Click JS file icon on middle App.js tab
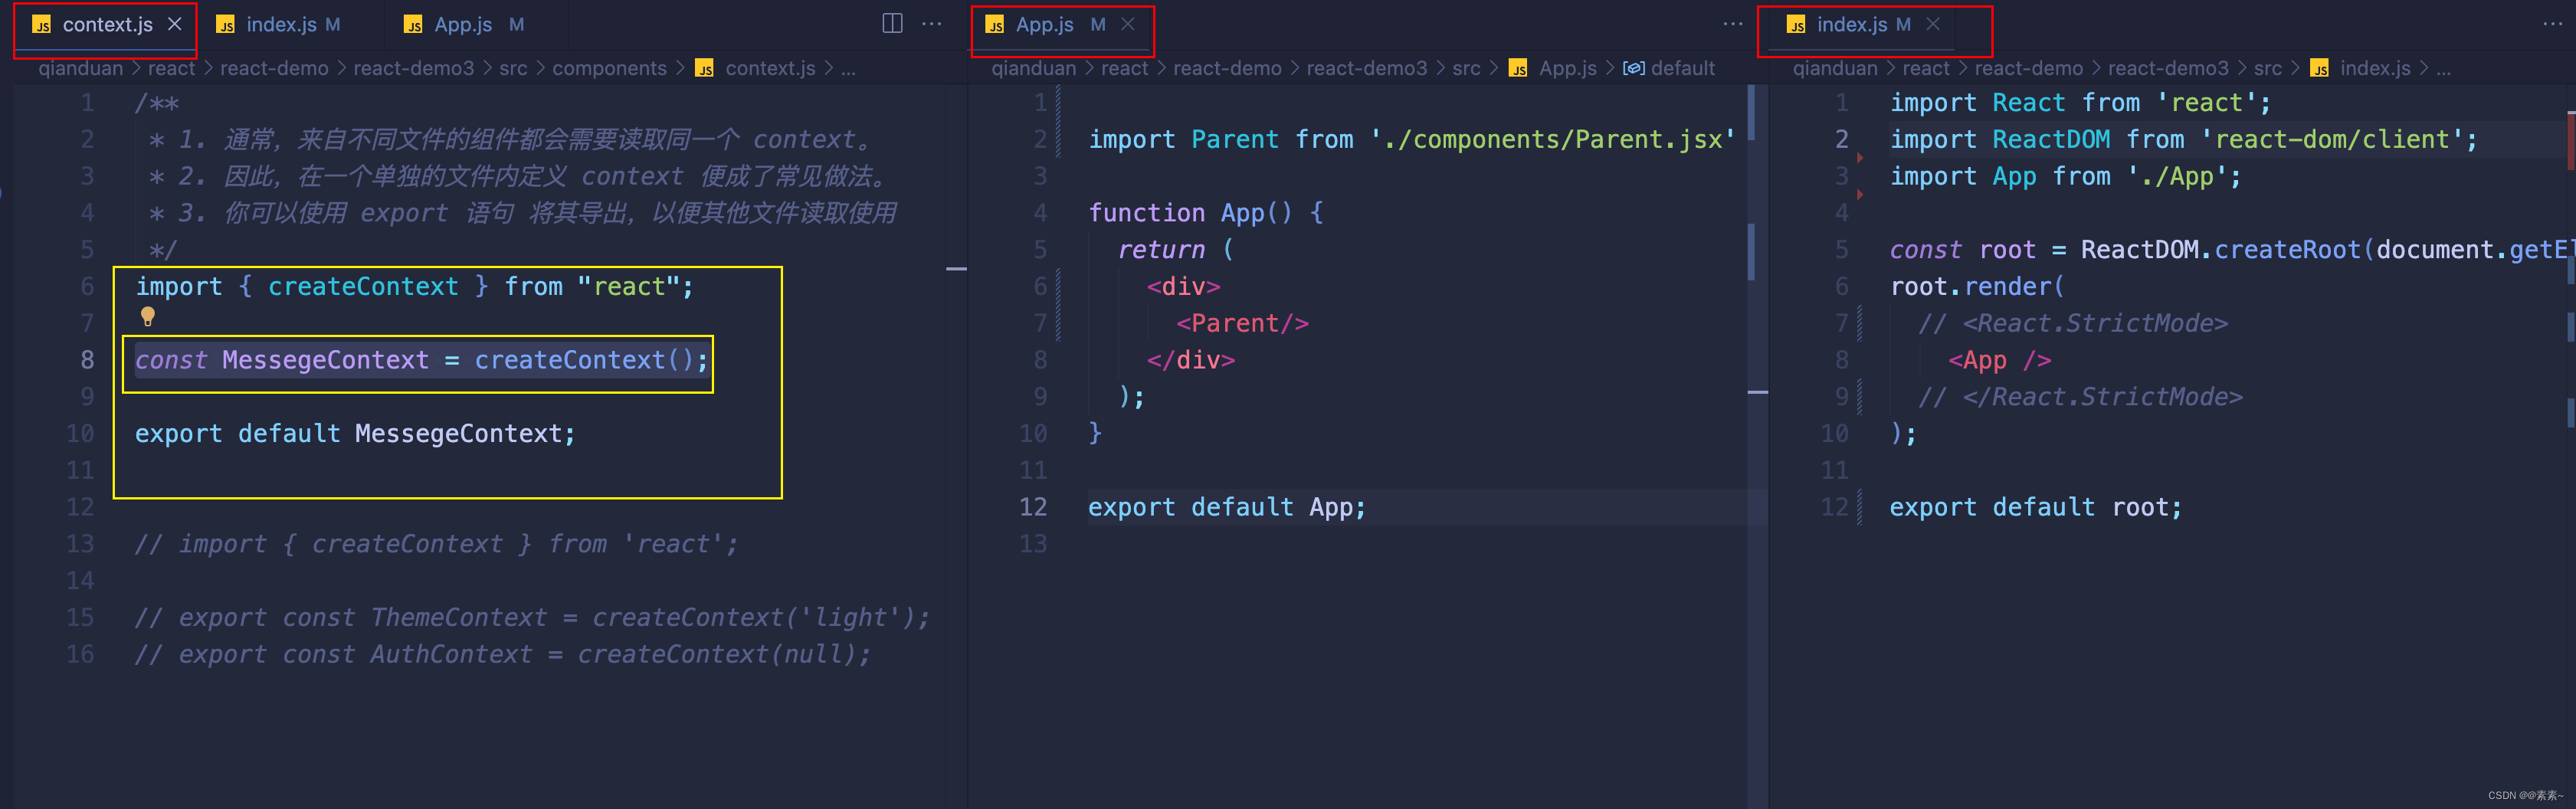This screenshot has width=2576, height=809. (x=995, y=25)
